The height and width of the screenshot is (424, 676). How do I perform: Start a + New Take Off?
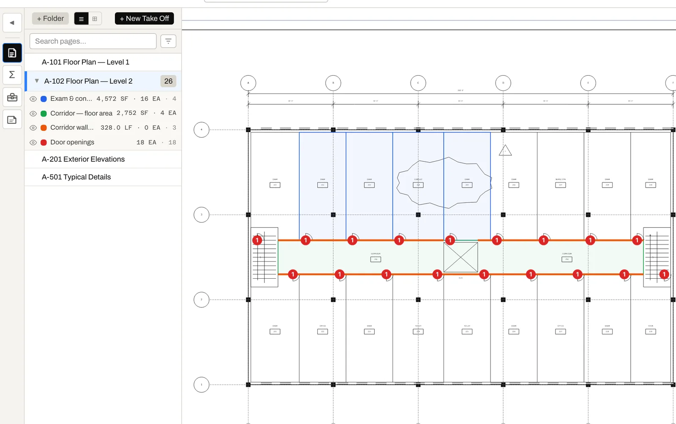(144, 19)
